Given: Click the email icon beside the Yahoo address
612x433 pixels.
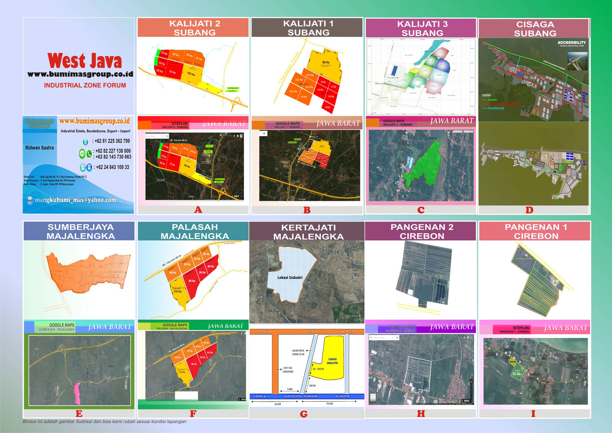Looking at the screenshot, I should [30, 200].
